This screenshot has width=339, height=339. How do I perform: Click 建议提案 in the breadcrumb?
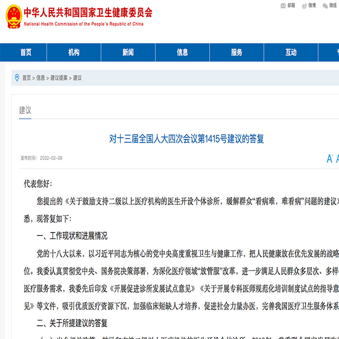59,78
